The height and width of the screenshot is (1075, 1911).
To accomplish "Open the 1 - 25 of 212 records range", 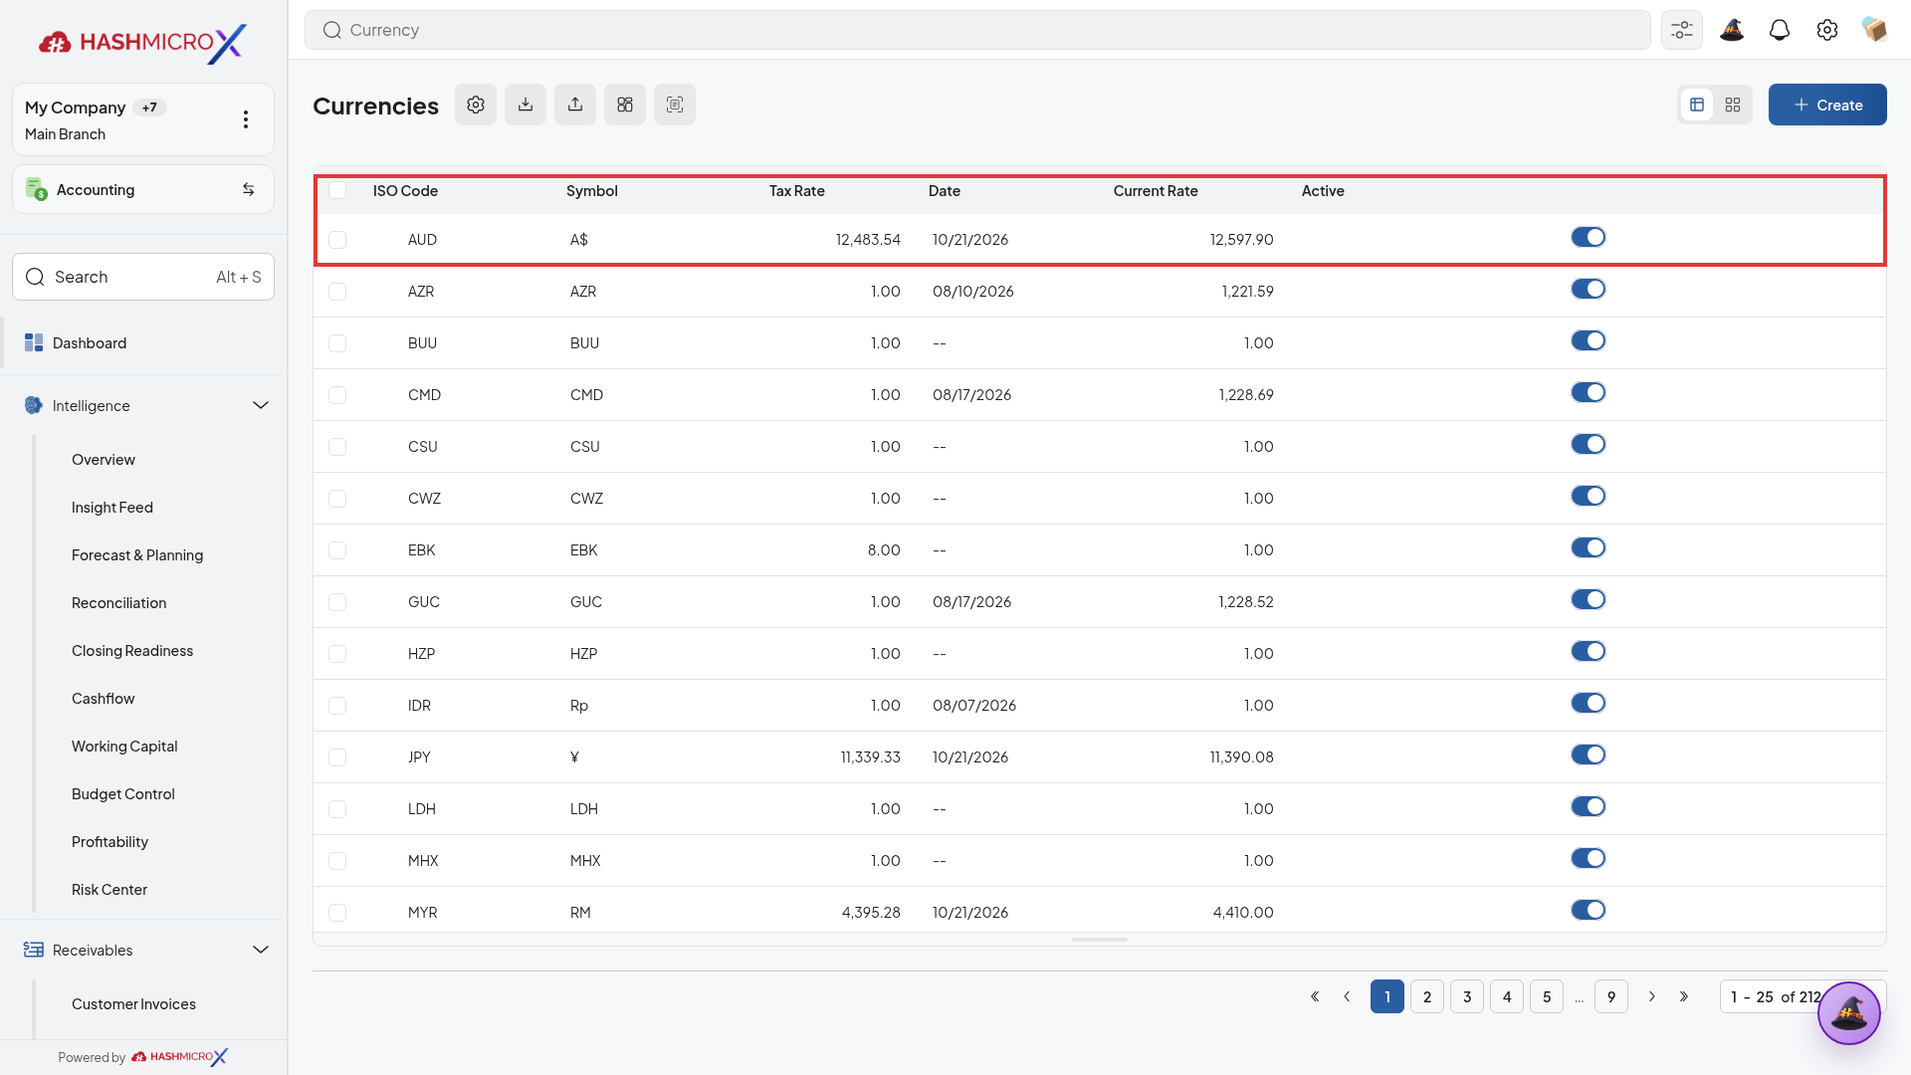I will click(x=1776, y=996).
